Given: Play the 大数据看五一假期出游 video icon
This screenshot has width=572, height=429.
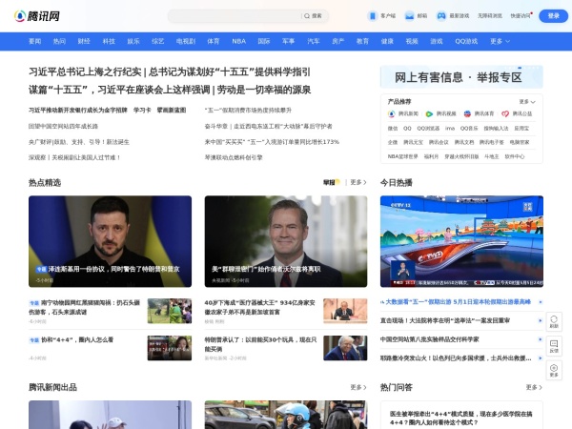Looking at the screenshot, I should (x=541, y=302).
